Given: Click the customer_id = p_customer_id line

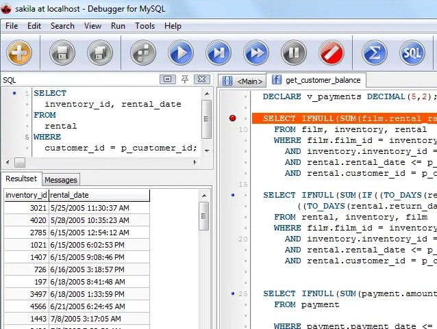Looking at the screenshot, I should (x=121, y=148).
